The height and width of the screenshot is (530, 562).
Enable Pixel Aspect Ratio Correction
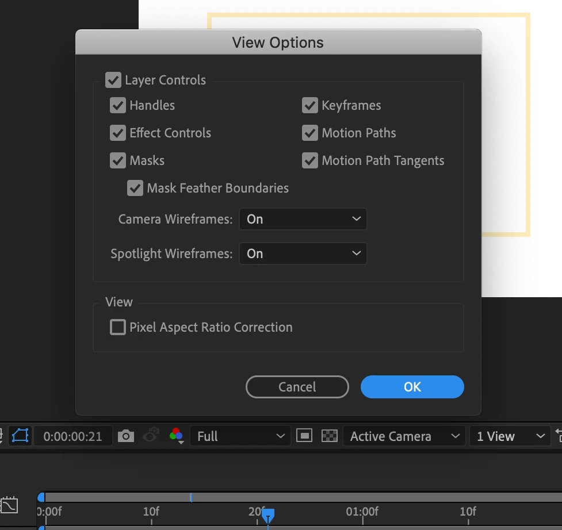(118, 327)
